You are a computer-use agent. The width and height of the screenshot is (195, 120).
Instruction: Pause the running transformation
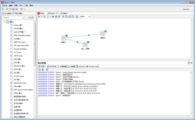tap(44, 17)
